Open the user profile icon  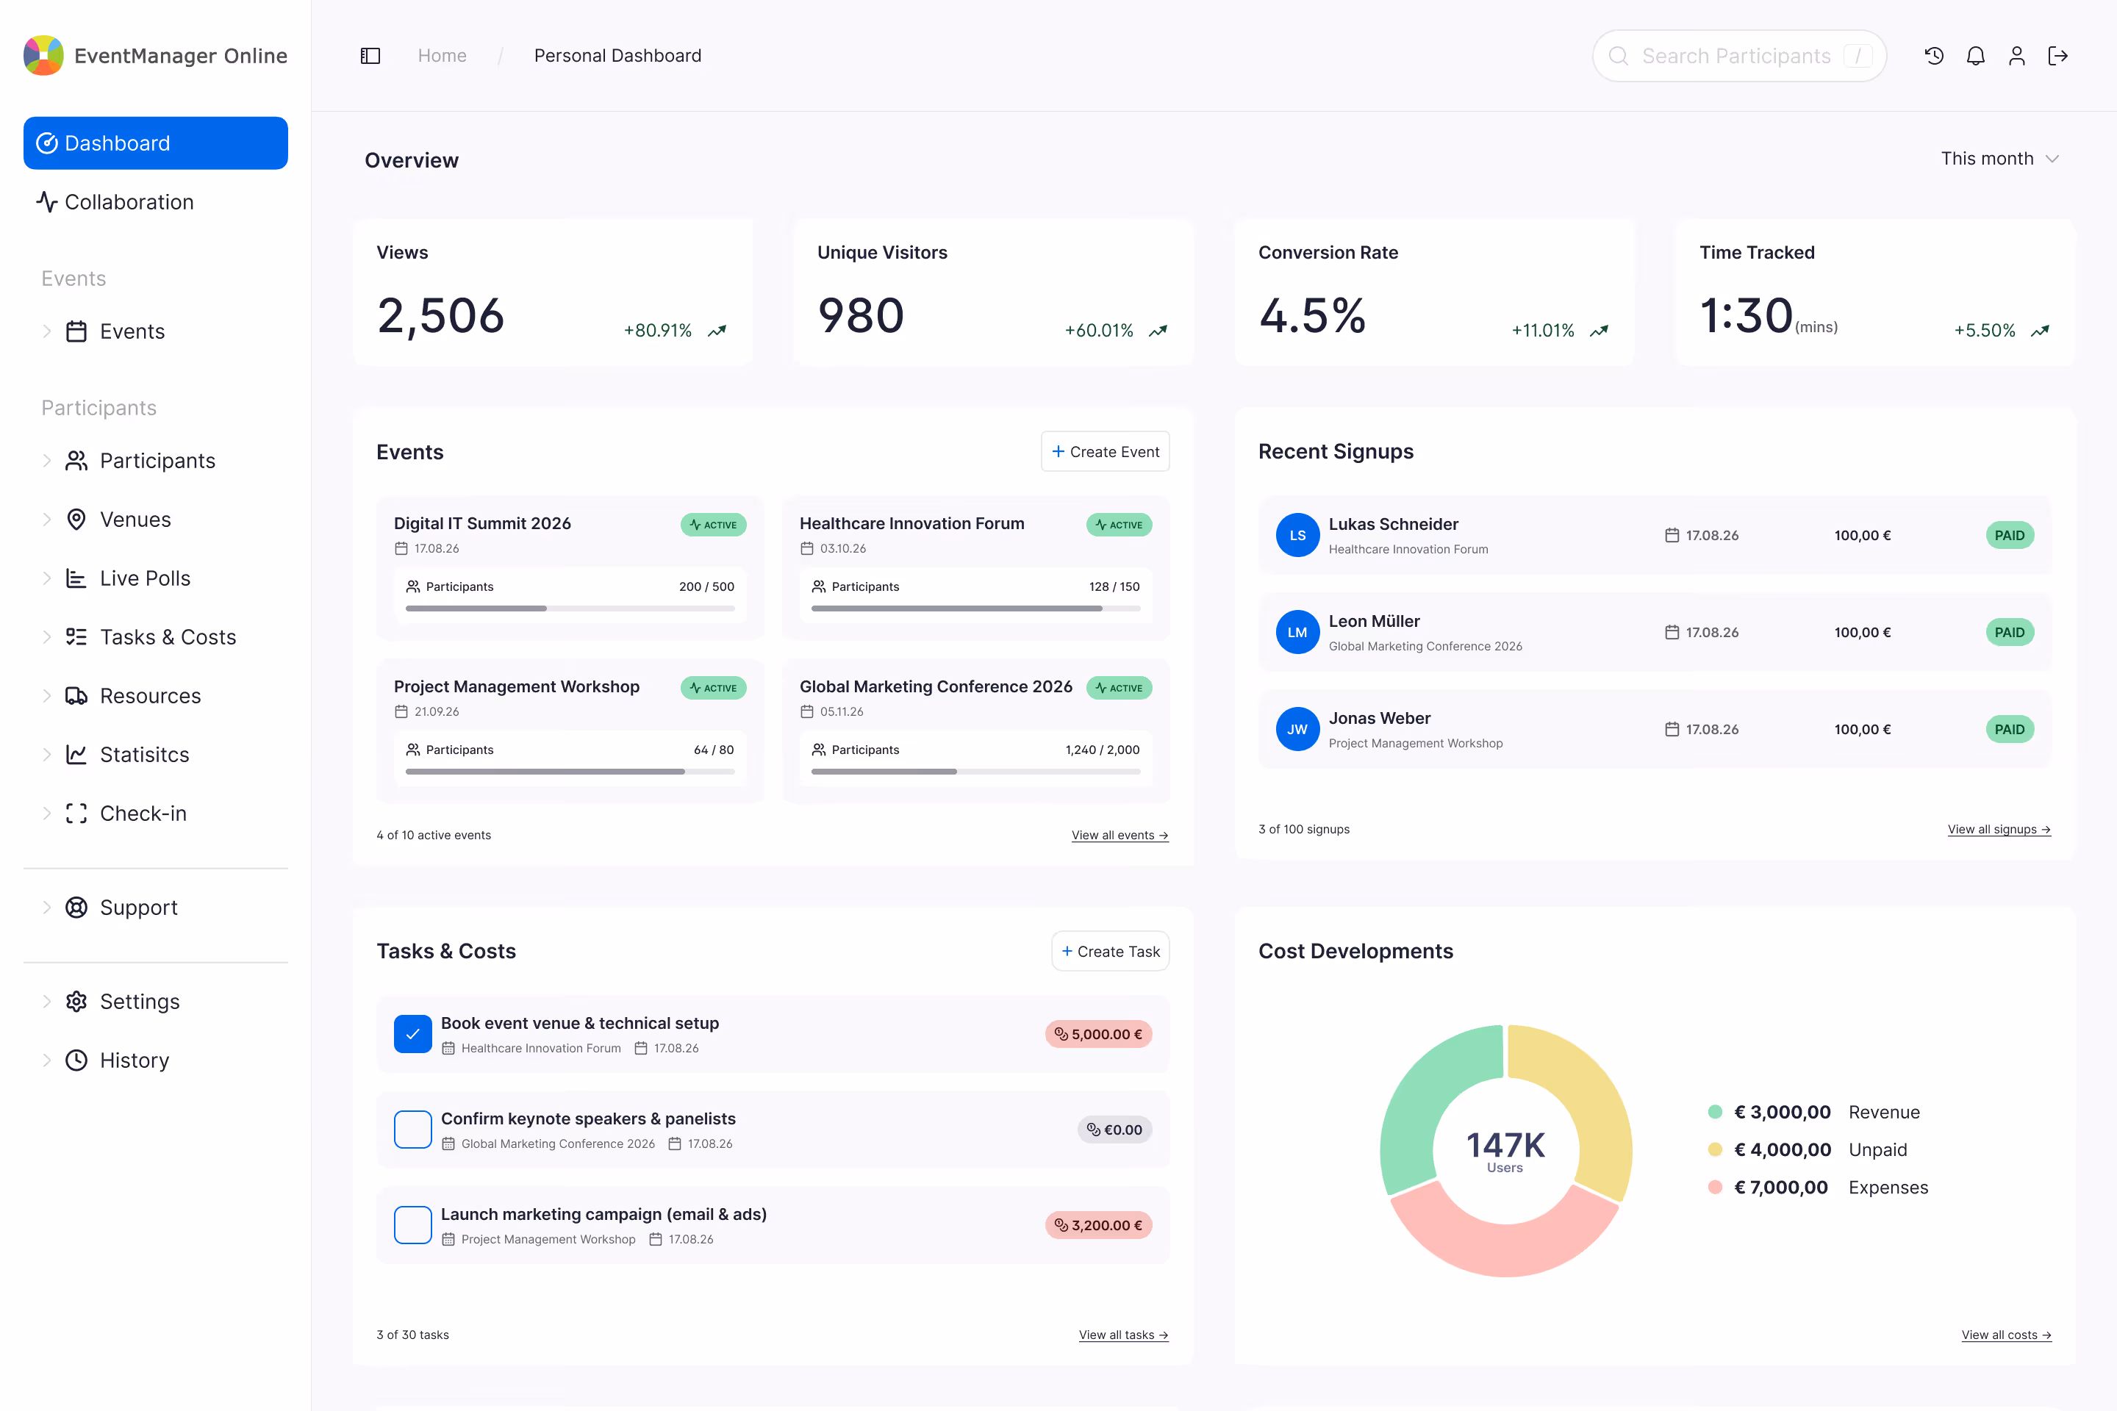click(2017, 56)
